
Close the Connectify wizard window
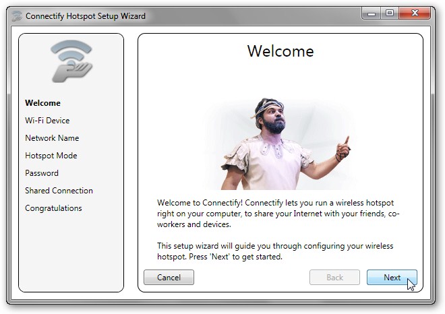[415, 13]
